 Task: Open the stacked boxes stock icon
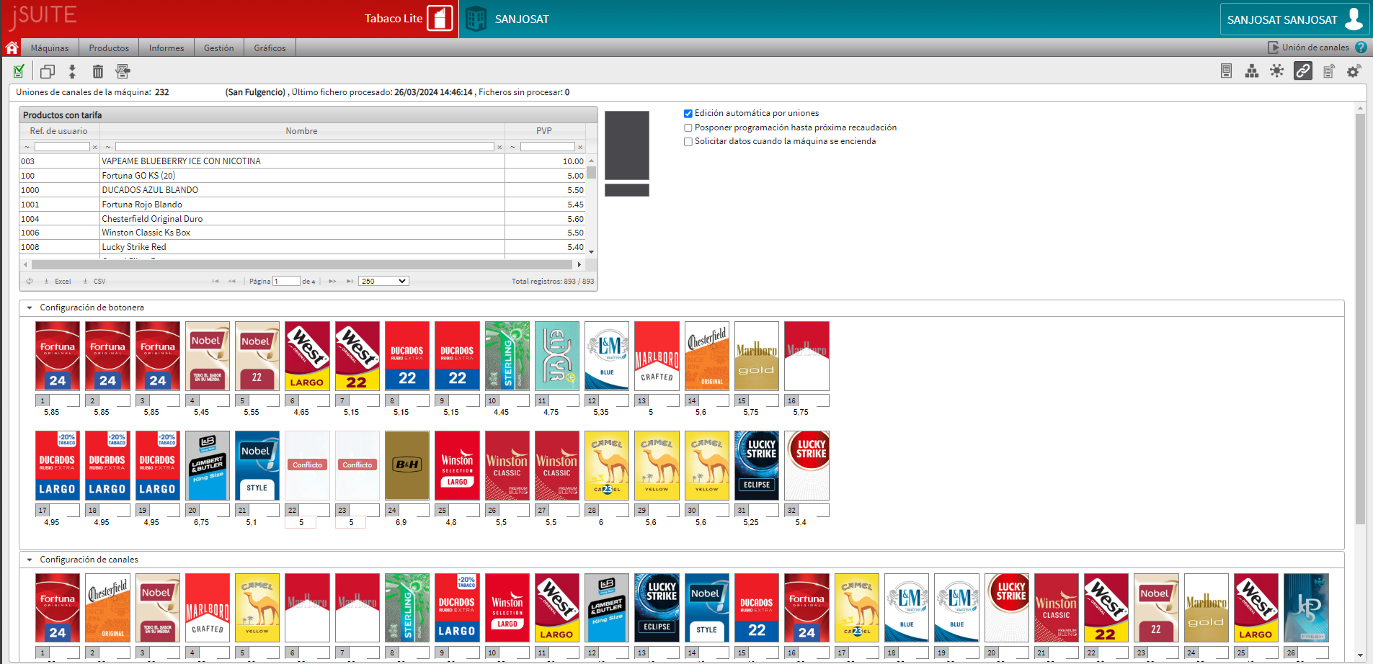point(1252,71)
